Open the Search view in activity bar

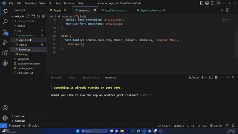click(x=5, y=22)
